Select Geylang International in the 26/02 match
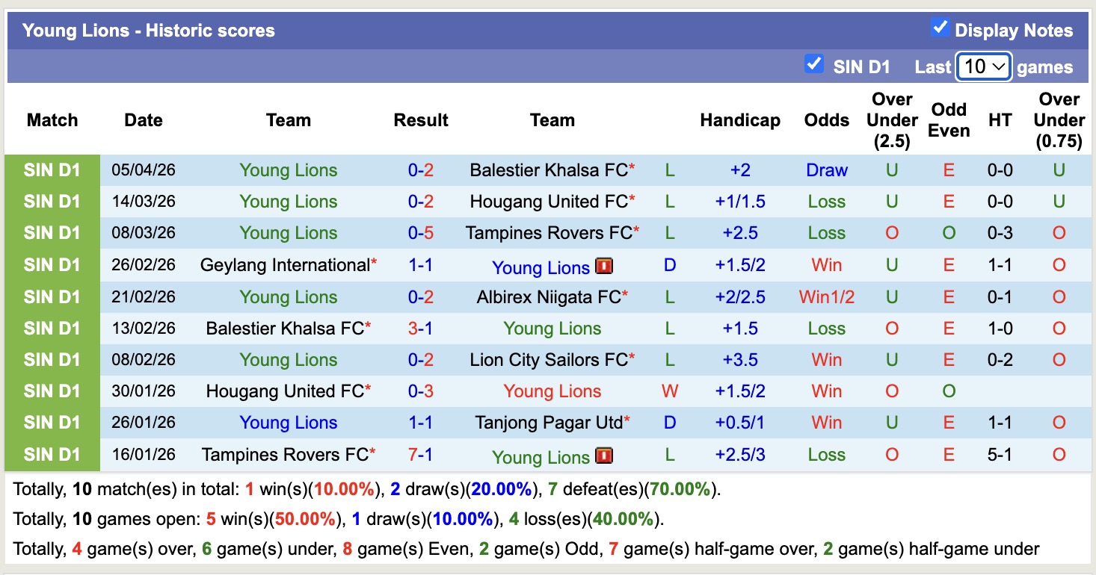Image resolution: width=1096 pixels, height=575 pixels. (288, 266)
